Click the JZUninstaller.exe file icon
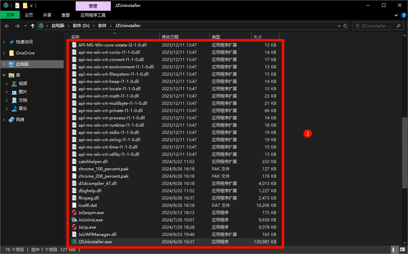This screenshot has width=408, height=254. (x=74, y=242)
